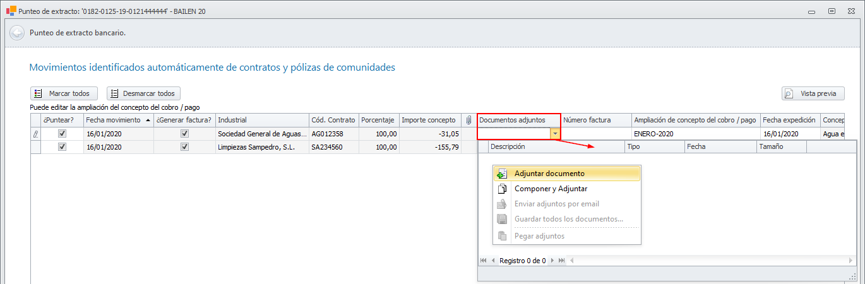Go to the last record in navigator
865x284 pixels.
coord(561,261)
